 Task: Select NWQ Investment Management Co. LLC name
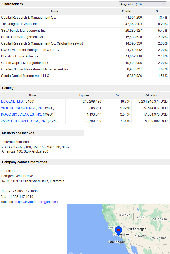click(x=30, y=50)
